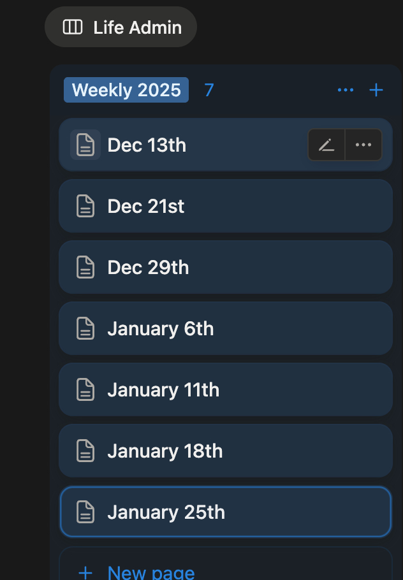The width and height of the screenshot is (403, 580).
Task: Add a page with the plus icon
Action: (x=376, y=90)
